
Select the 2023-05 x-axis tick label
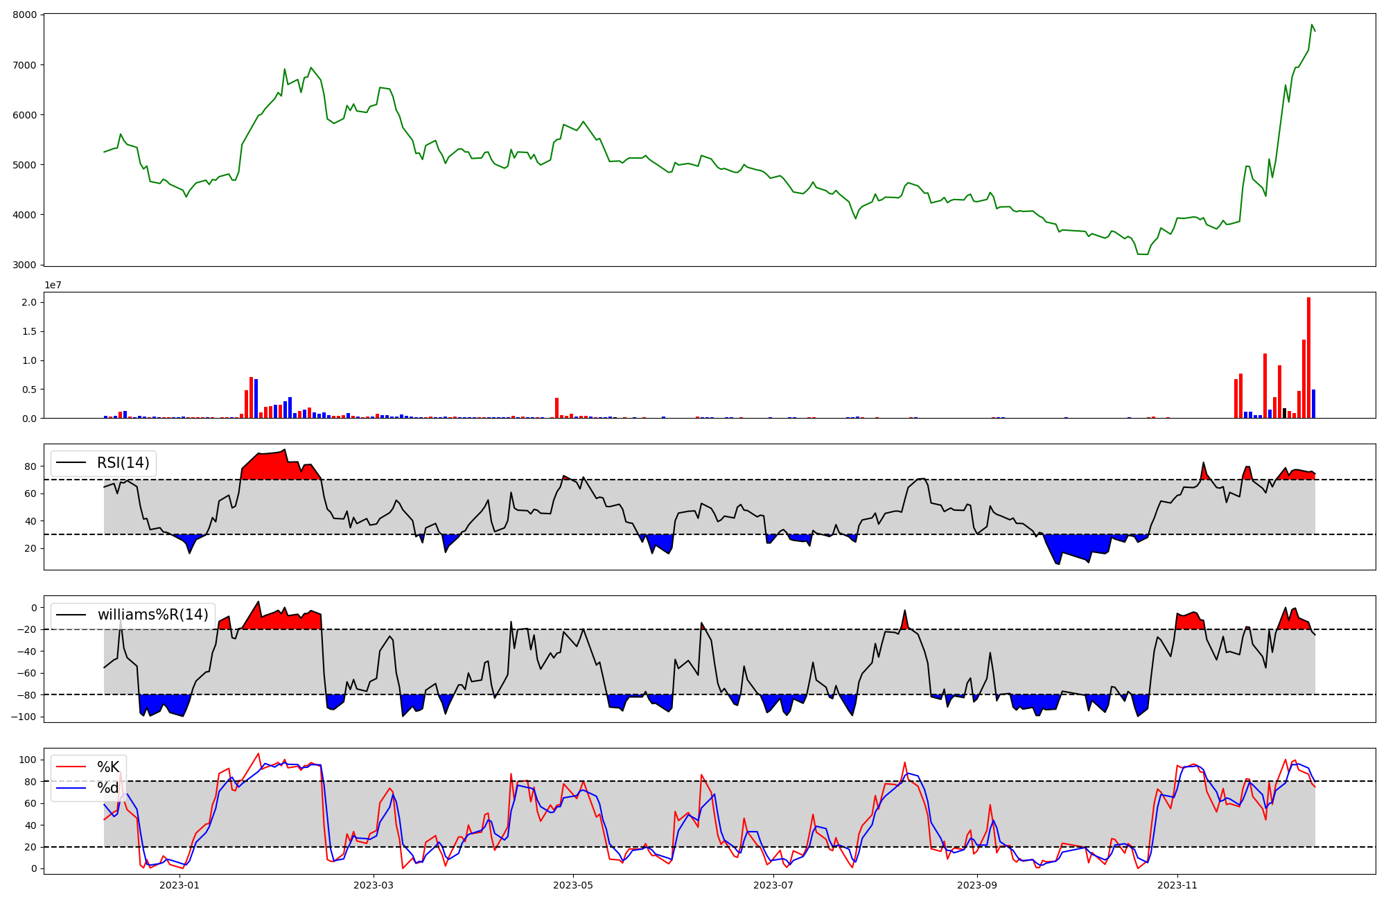click(573, 885)
